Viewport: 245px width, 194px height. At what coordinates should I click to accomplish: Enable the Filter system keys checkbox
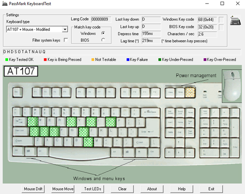66,40
